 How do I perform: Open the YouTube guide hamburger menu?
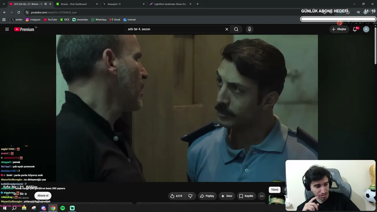coord(7,29)
